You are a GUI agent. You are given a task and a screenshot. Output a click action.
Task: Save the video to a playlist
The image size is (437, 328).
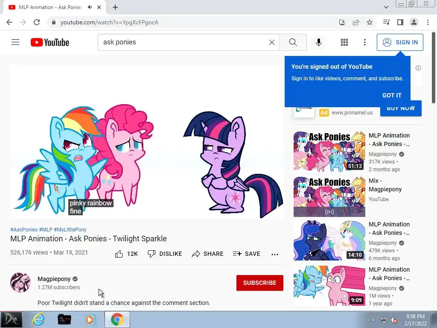point(246,254)
